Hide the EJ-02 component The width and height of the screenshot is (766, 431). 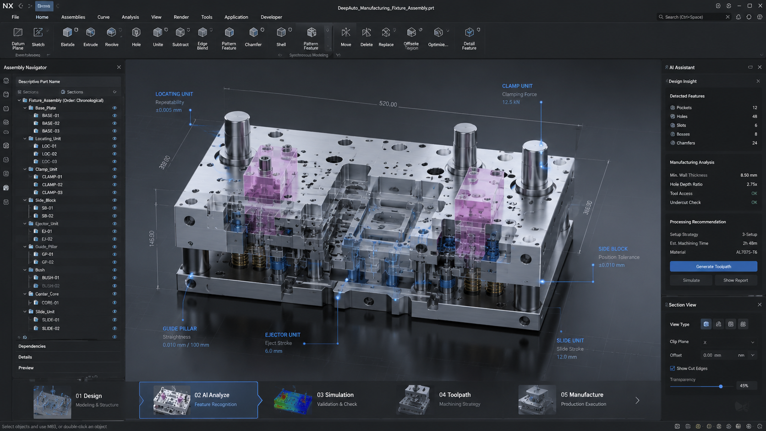tap(115, 239)
